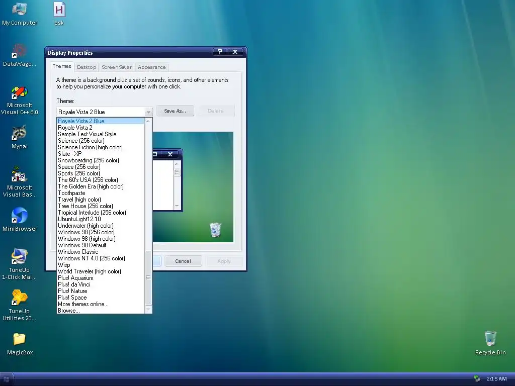This screenshot has width=515, height=386.
Task: Select World Traveler (high color) theme
Action: (x=101, y=271)
